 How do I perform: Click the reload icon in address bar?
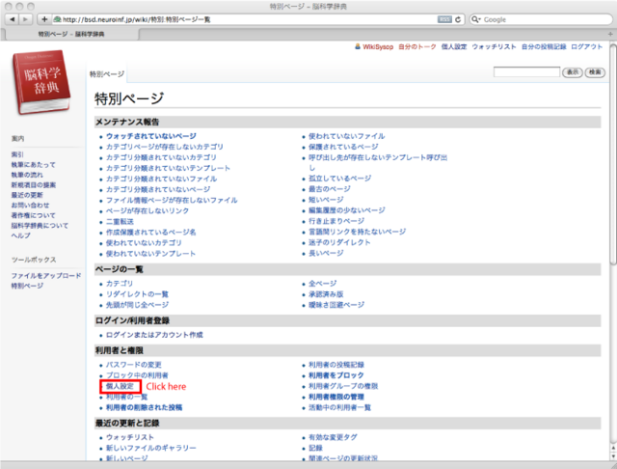(x=459, y=19)
